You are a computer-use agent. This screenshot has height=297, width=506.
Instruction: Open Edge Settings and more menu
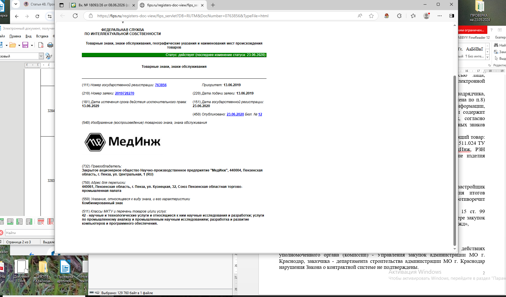click(440, 16)
